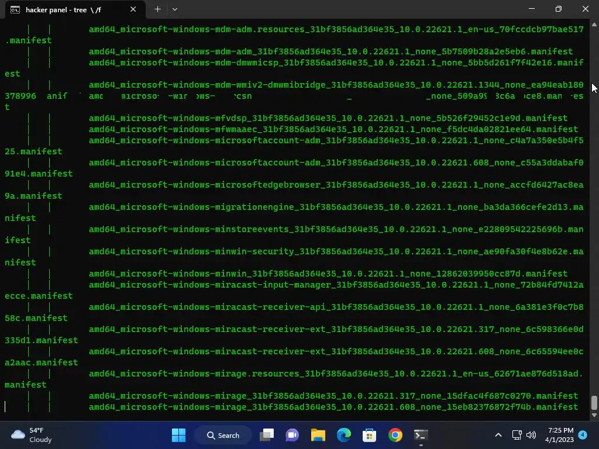This screenshot has width=599, height=449.
Task: Click the miracast-input-manager manifest line
Action: click(x=336, y=285)
